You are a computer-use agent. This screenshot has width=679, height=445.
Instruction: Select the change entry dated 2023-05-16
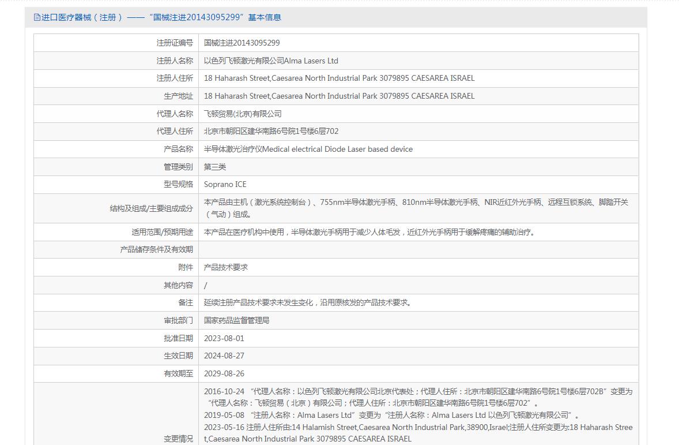(418, 433)
